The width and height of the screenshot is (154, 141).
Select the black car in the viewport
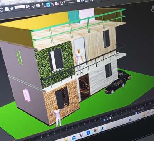pos(115,86)
